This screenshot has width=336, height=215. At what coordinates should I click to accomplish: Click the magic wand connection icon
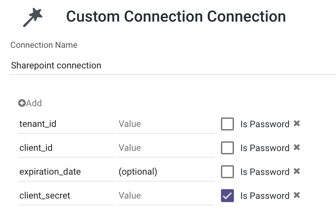(33, 17)
